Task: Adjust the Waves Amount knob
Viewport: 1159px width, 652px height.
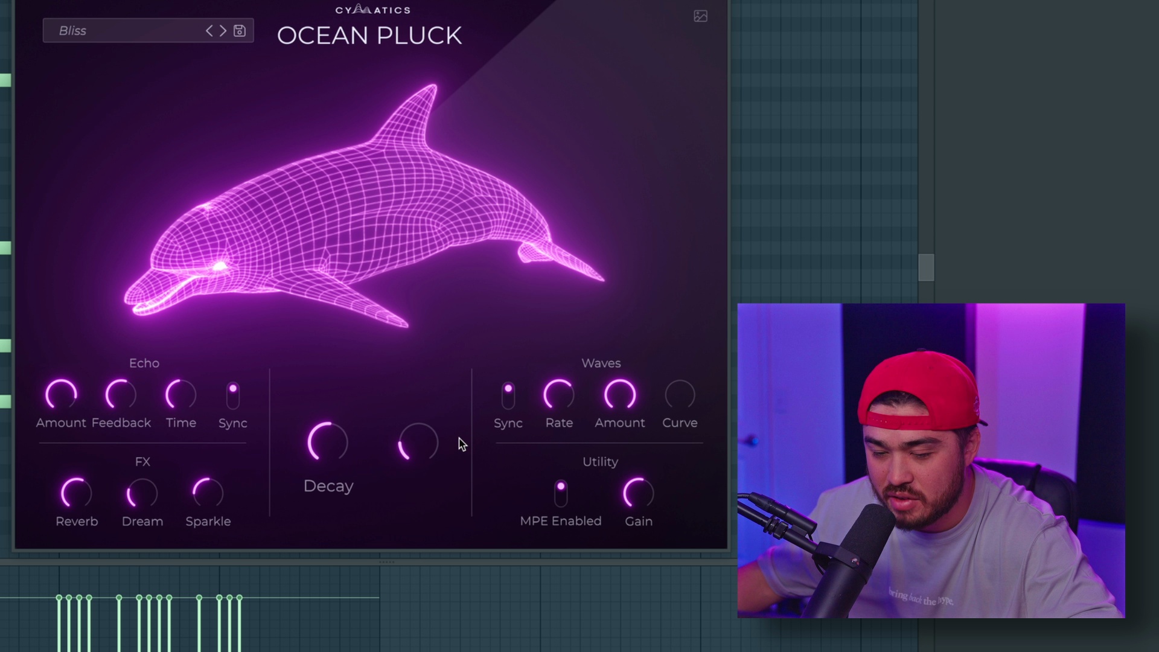Action: coord(620,395)
